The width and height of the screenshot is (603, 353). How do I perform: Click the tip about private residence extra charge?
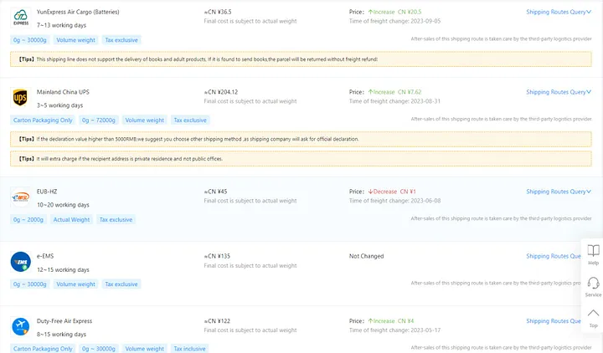click(301, 159)
